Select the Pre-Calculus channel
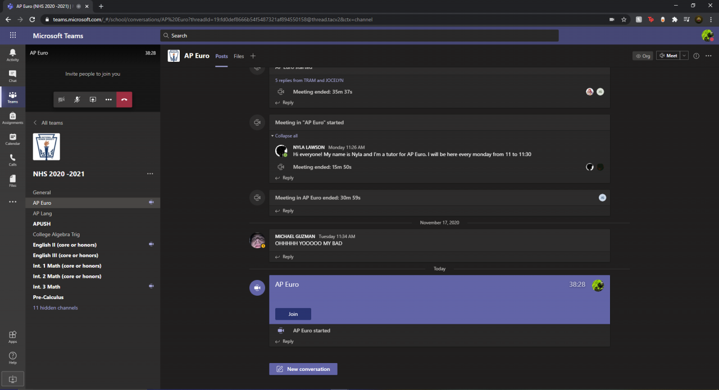The image size is (719, 390). (x=93, y=297)
